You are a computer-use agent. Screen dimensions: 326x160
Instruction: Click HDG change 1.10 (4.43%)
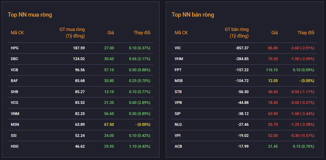(x=140, y=146)
